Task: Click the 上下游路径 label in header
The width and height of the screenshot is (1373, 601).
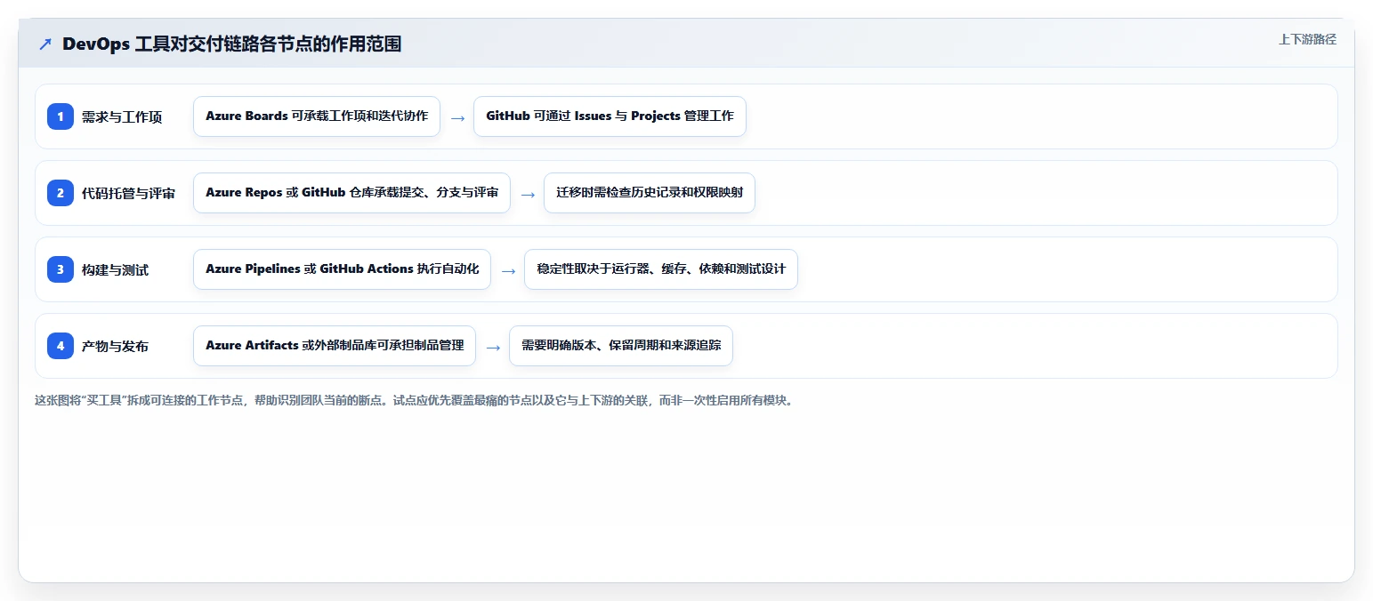Action: pos(1307,39)
